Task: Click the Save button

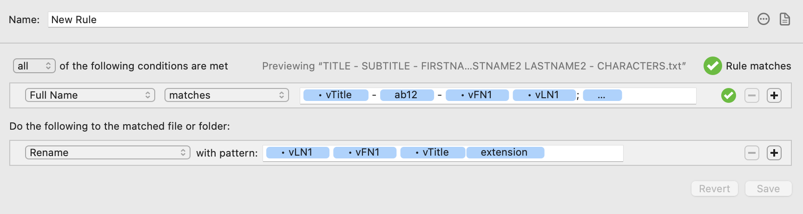Action: tap(768, 189)
